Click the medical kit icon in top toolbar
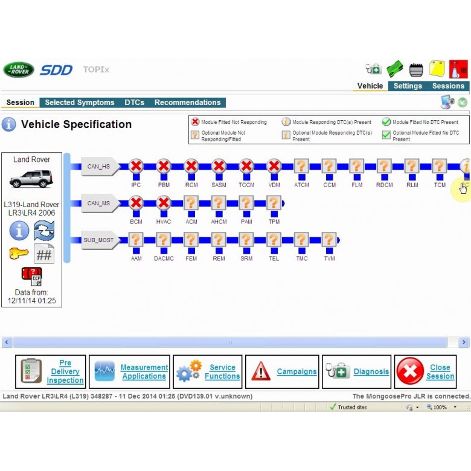This screenshot has width=471, height=471. (373, 69)
